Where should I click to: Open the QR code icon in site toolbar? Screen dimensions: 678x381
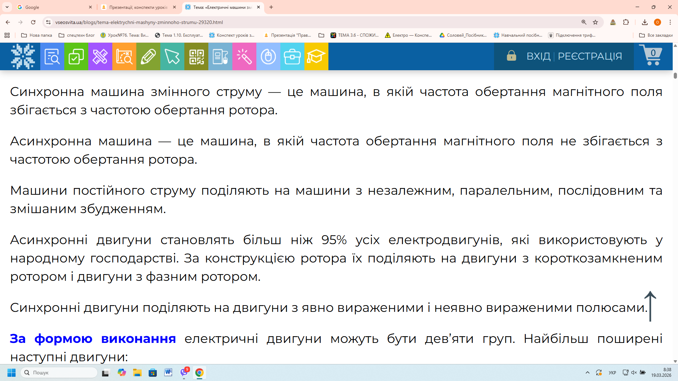click(196, 56)
